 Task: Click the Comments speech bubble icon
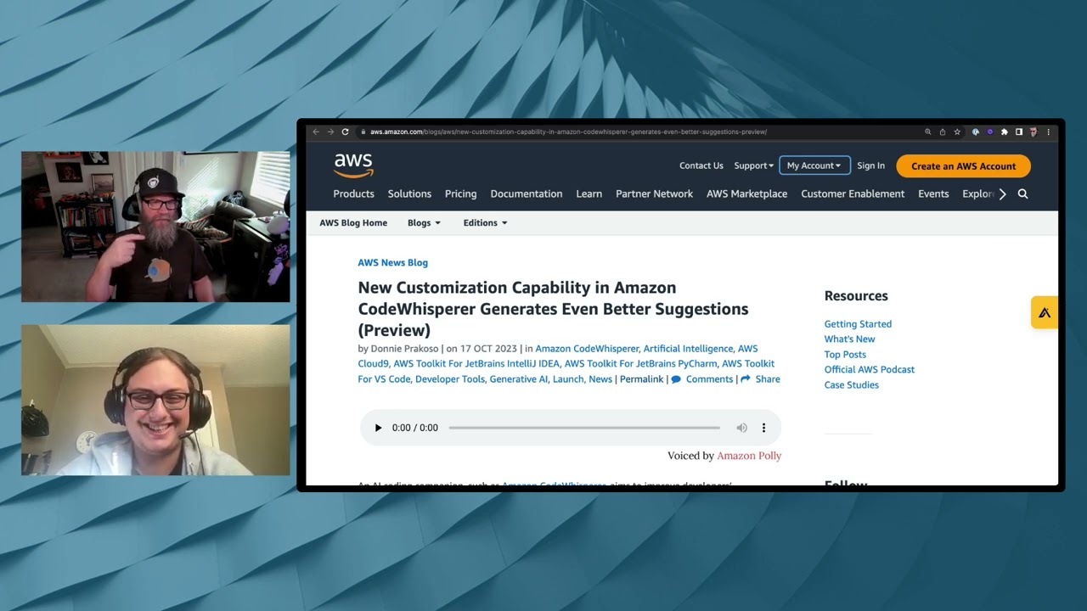(676, 379)
